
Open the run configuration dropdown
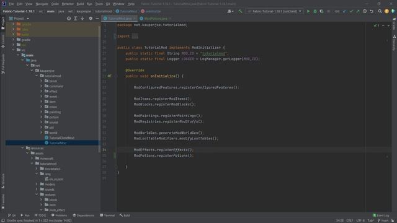point(275,11)
